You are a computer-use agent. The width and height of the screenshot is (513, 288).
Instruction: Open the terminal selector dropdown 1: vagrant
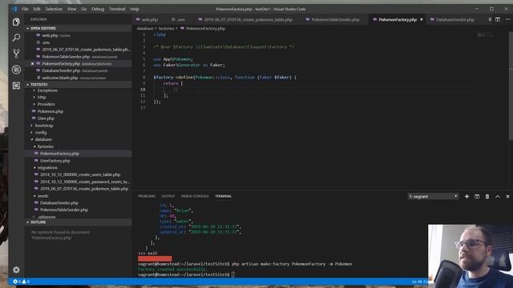[433, 196]
